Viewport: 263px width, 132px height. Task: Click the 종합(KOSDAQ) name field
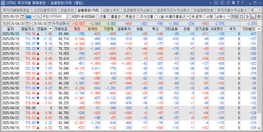tap(54, 16)
